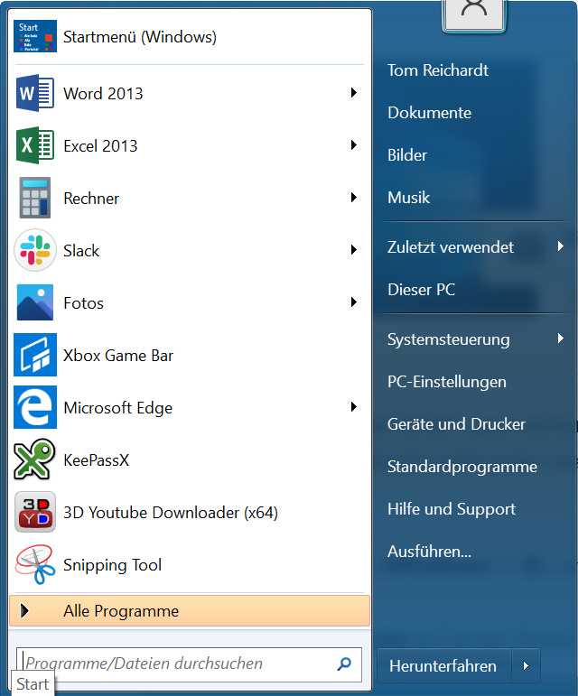578x696 pixels.
Task: Open shutdown options arrow next to Herunterfahren
Action: [526, 666]
